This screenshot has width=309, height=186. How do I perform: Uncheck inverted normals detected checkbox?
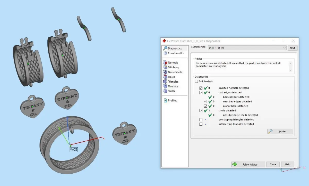pyautogui.click(x=201, y=88)
